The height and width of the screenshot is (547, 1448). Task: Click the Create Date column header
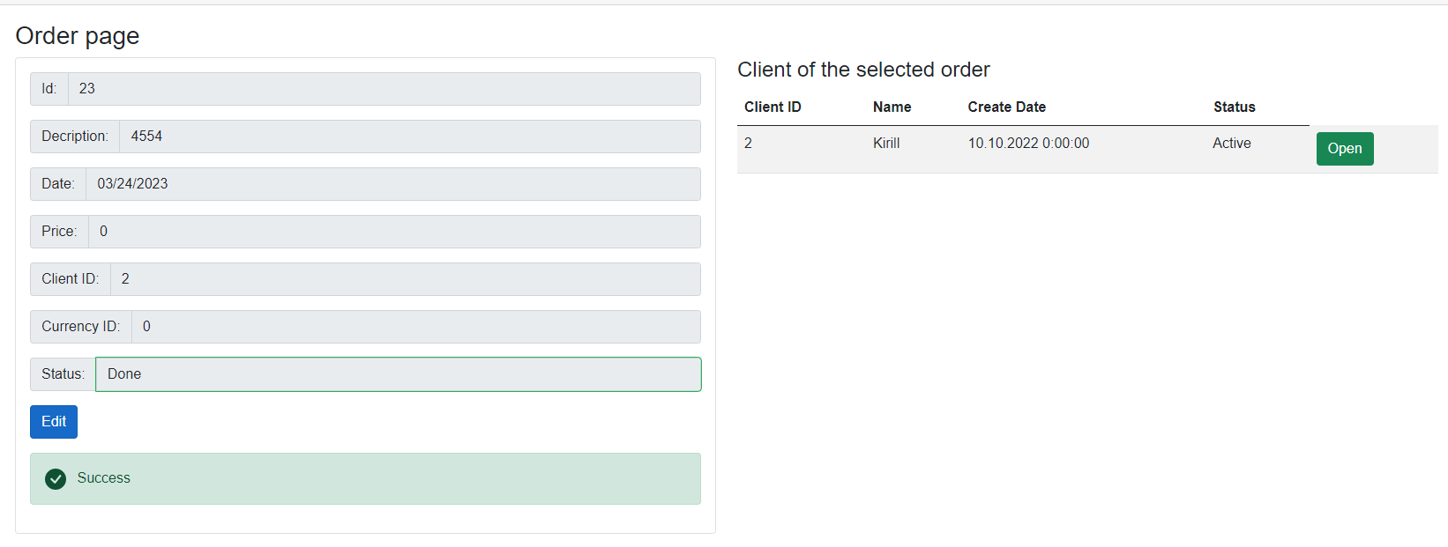point(1006,107)
